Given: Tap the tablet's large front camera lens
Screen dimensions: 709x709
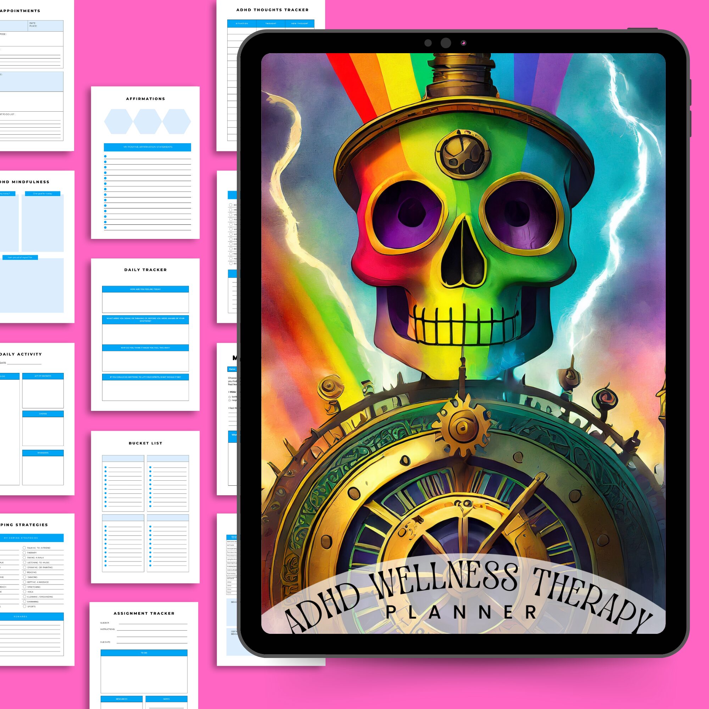Looking at the screenshot, I should coord(446,43).
